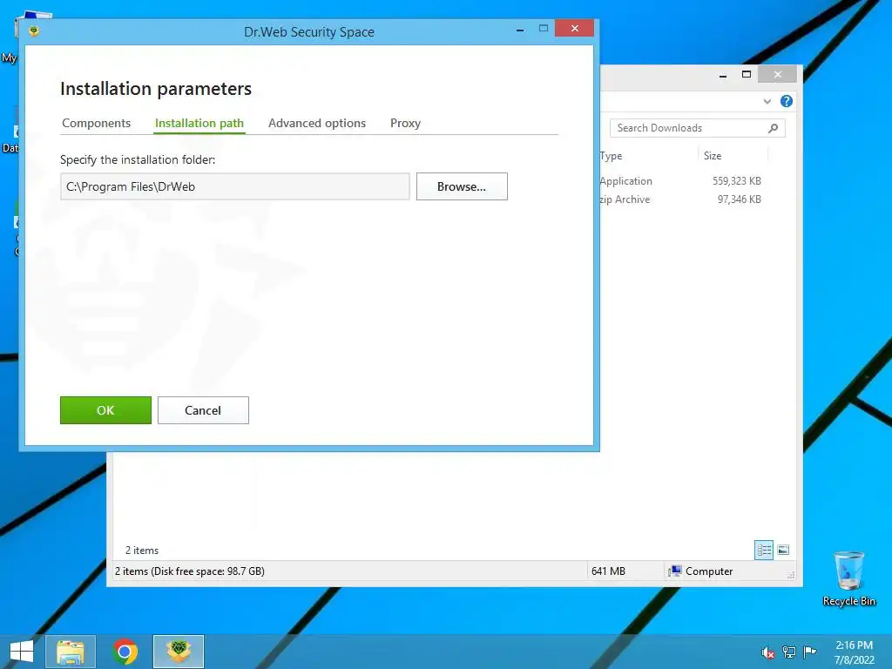892x669 pixels.
Task: Cancel the installation parameters dialog
Action: tap(203, 410)
